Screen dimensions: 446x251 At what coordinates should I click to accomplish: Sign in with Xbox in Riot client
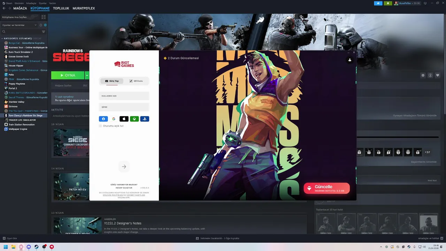click(134, 119)
